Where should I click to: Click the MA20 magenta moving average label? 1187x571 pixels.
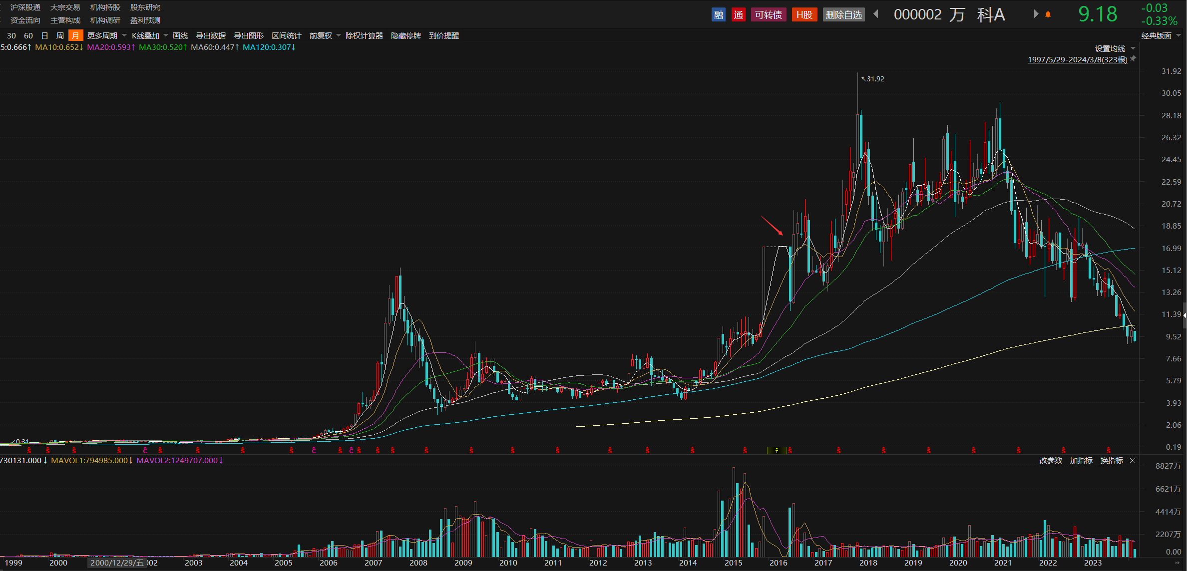pyautogui.click(x=110, y=47)
